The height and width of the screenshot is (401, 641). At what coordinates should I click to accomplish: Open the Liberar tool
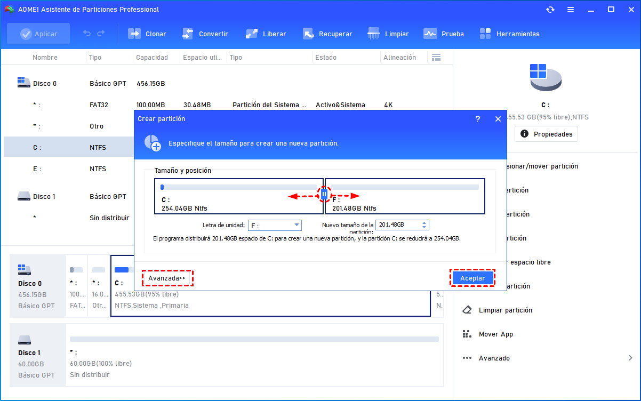point(266,34)
